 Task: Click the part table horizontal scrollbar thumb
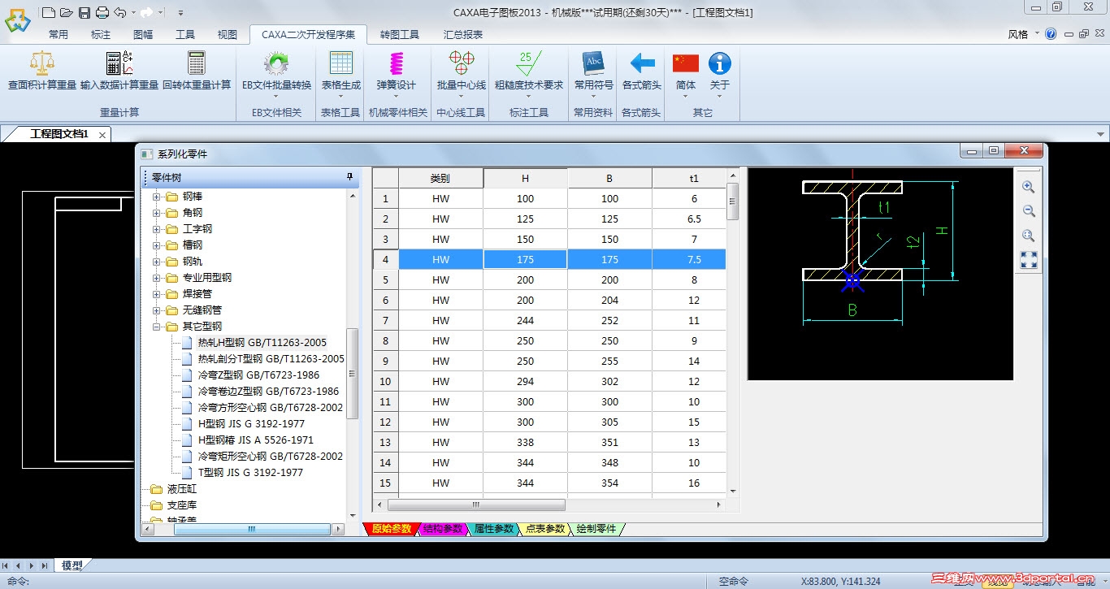pos(477,505)
